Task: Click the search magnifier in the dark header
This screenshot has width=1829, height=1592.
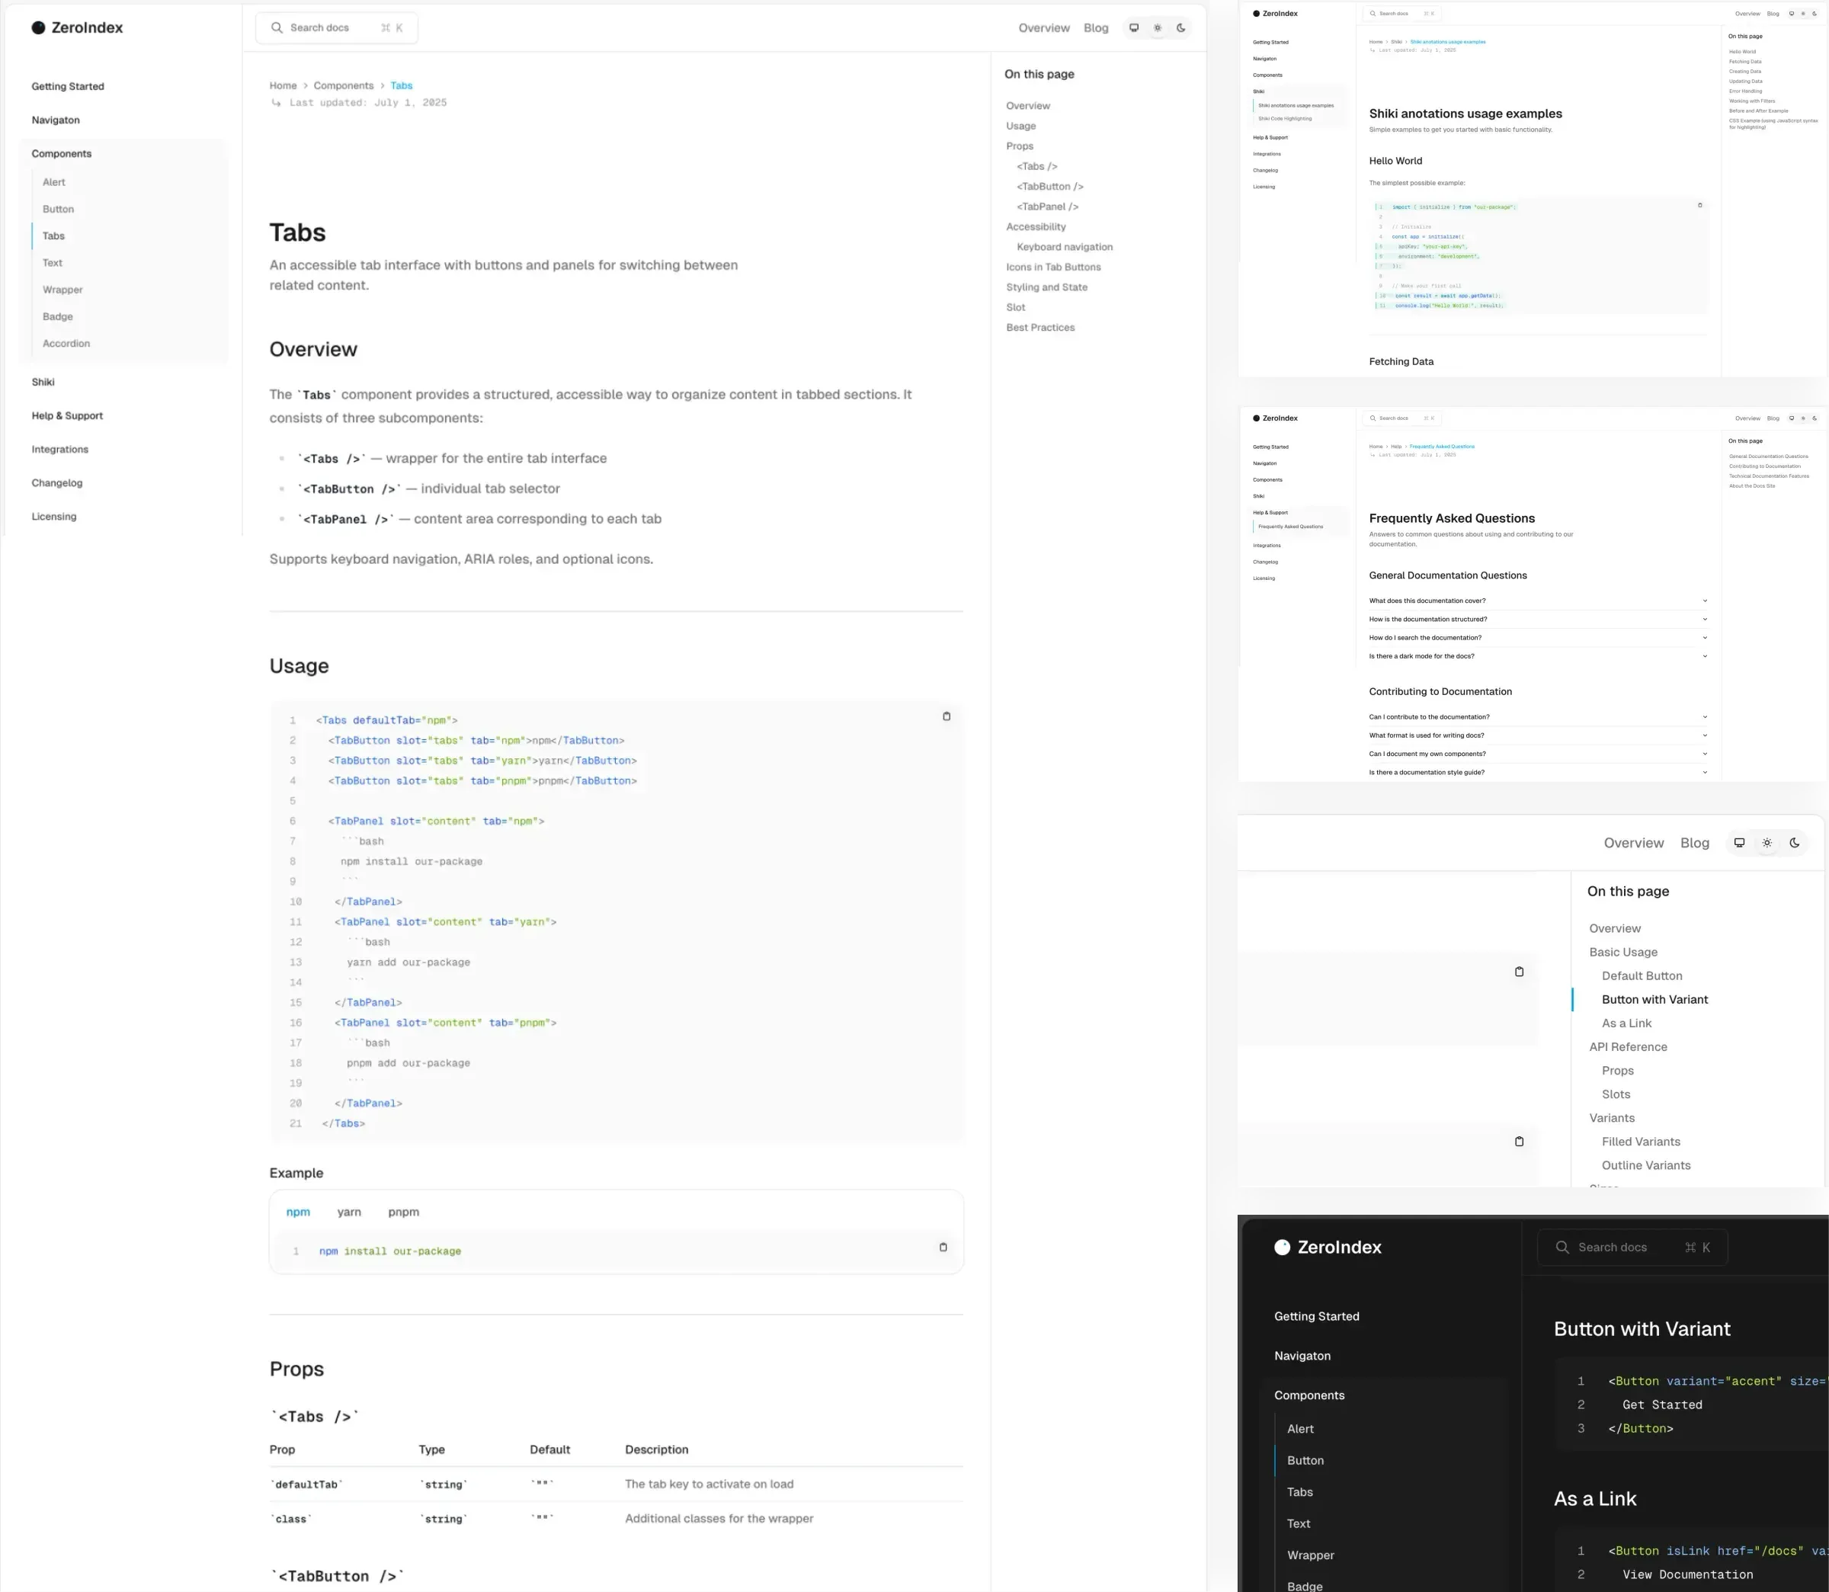Action: pyautogui.click(x=1562, y=1248)
